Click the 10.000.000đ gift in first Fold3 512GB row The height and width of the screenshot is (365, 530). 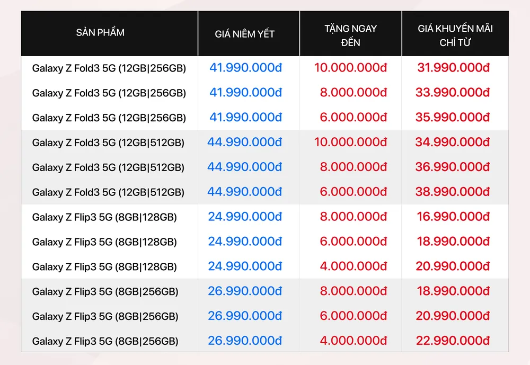coord(350,143)
